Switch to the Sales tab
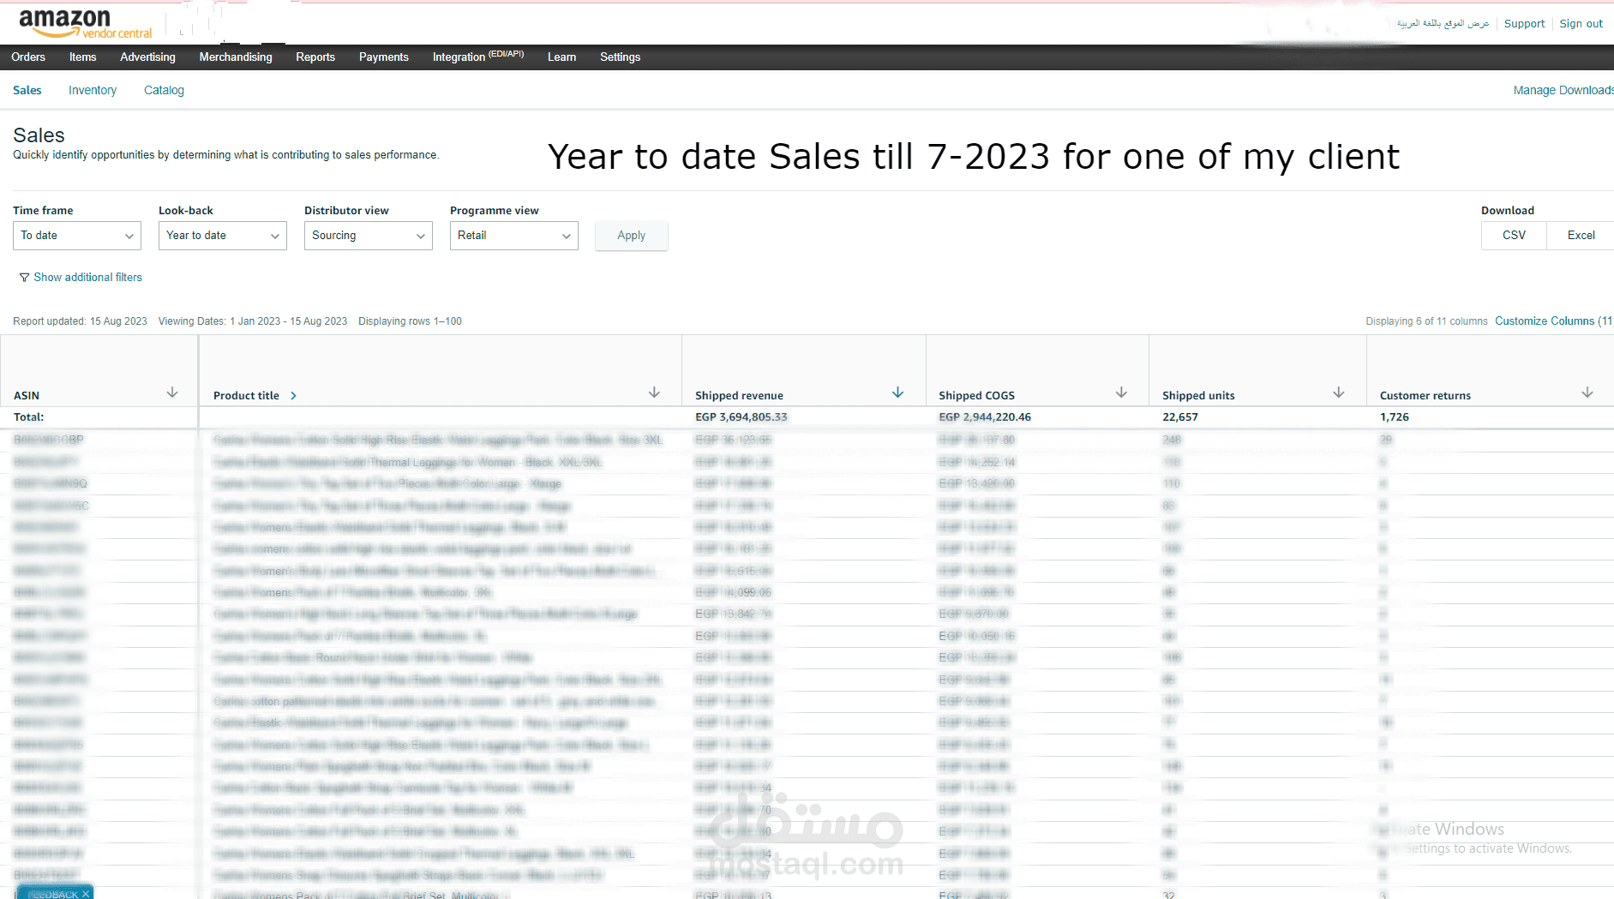1614x899 pixels. pos(27,90)
